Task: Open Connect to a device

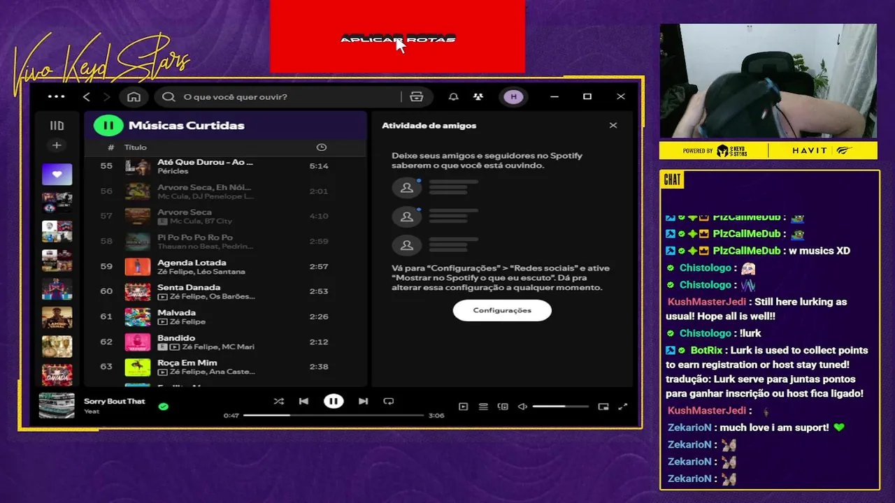Action: (503, 407)
